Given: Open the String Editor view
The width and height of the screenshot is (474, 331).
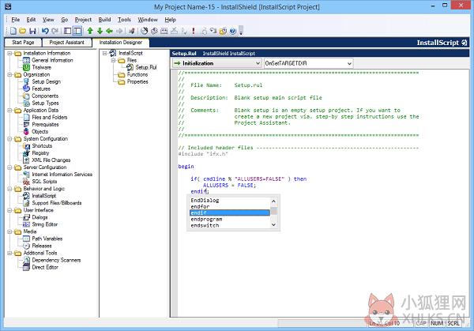Looking at the screenshot, I should (x=45, y=224).
